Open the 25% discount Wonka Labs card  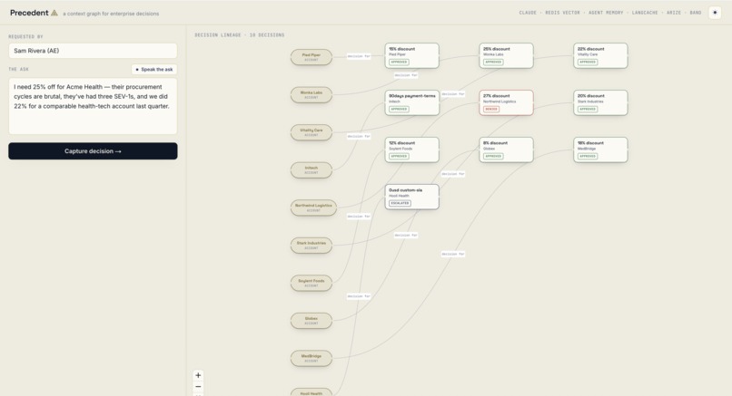[x=507, y=55]
